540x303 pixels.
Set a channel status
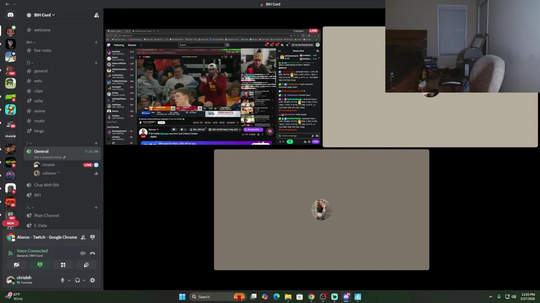(50, 157)
